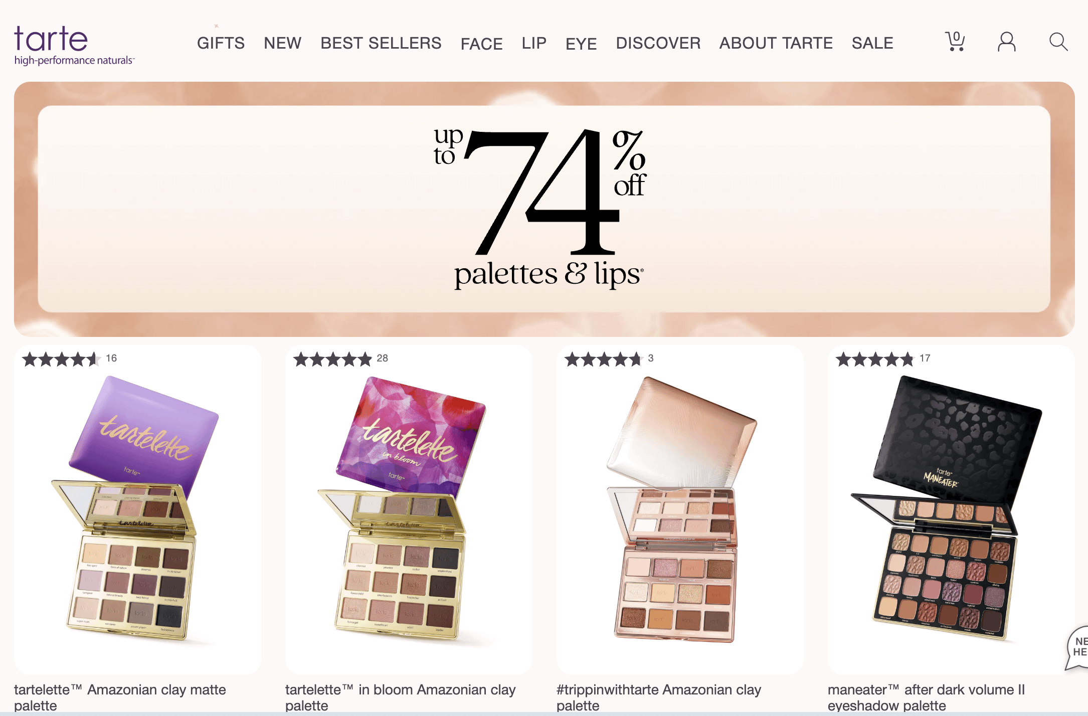
Task: Open the ABOUT TARTE menu
Action: pyautogui.click(x=776, y=43)
